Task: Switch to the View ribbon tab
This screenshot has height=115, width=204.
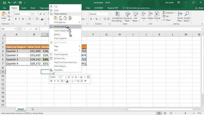Action: [88, 8]
